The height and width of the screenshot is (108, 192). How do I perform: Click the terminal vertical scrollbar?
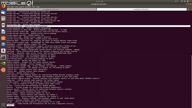[191, 82]
